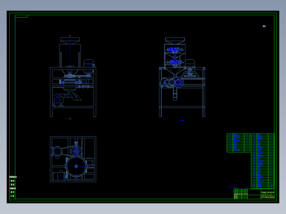Screen dimensions: 286x214
Task: Click the shorter parts list table beside it
Action: click(x=238, y=143)
